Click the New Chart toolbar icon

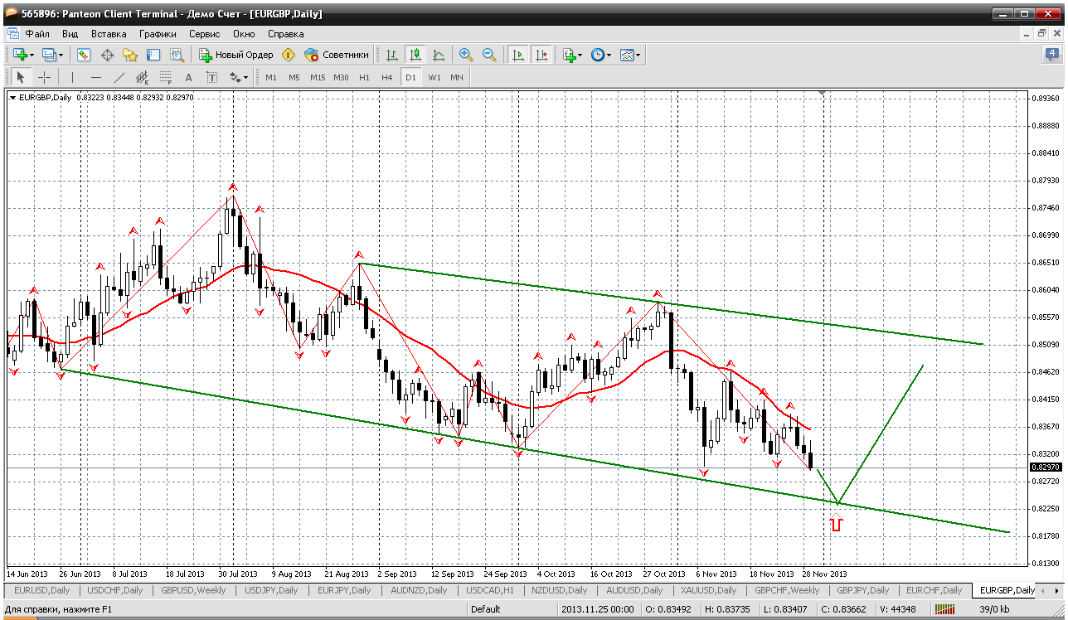[20, 55]
